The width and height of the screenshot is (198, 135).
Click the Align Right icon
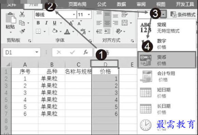coord(116,23)
